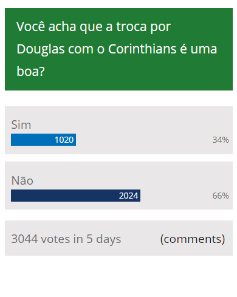Screen dimensions: 237x297
Task: Open the (comments) link
Action: coord(193,239)
